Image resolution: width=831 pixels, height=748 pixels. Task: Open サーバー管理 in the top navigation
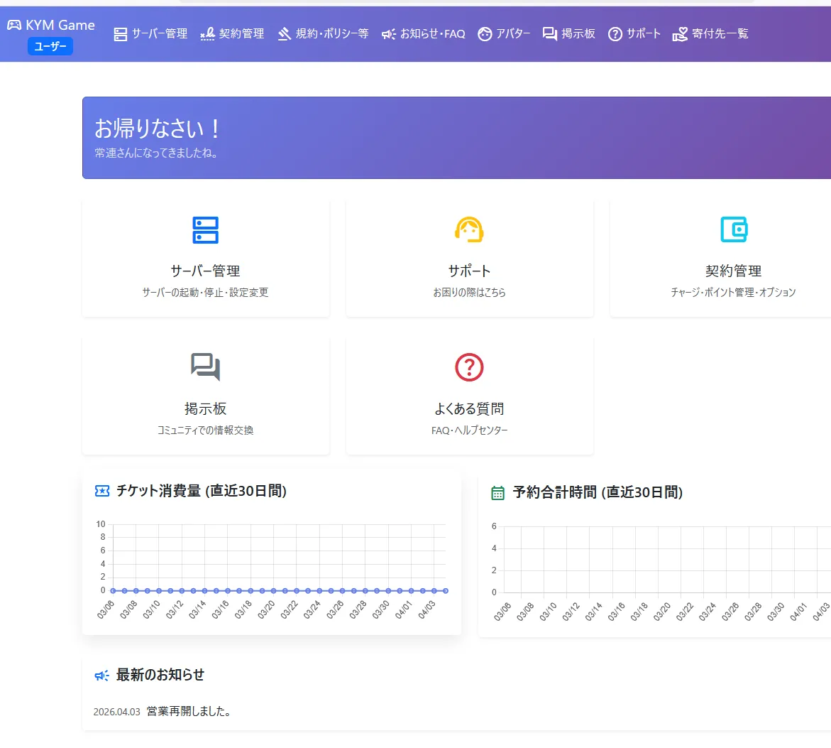click(x=151, y=34)
